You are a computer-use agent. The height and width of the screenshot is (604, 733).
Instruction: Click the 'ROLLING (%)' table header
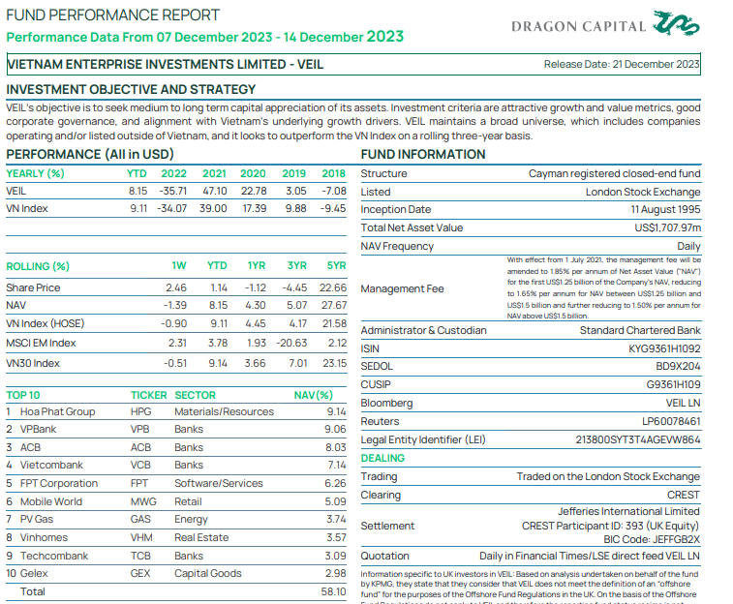point(38,266)
